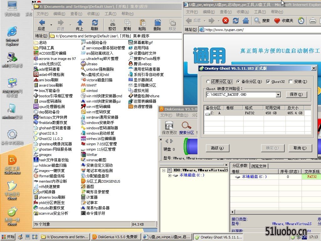Click the 开始 Start button
Image resolution: width=321 pixels, height=241 pixels.
click(x=8, y=237)
